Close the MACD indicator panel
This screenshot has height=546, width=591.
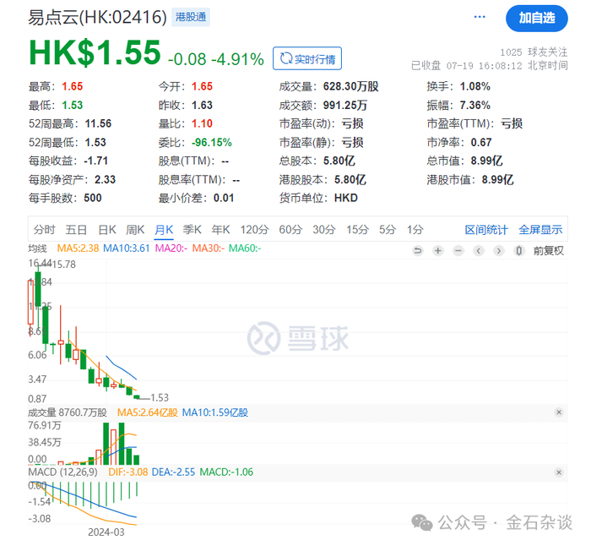coord(559,472)
